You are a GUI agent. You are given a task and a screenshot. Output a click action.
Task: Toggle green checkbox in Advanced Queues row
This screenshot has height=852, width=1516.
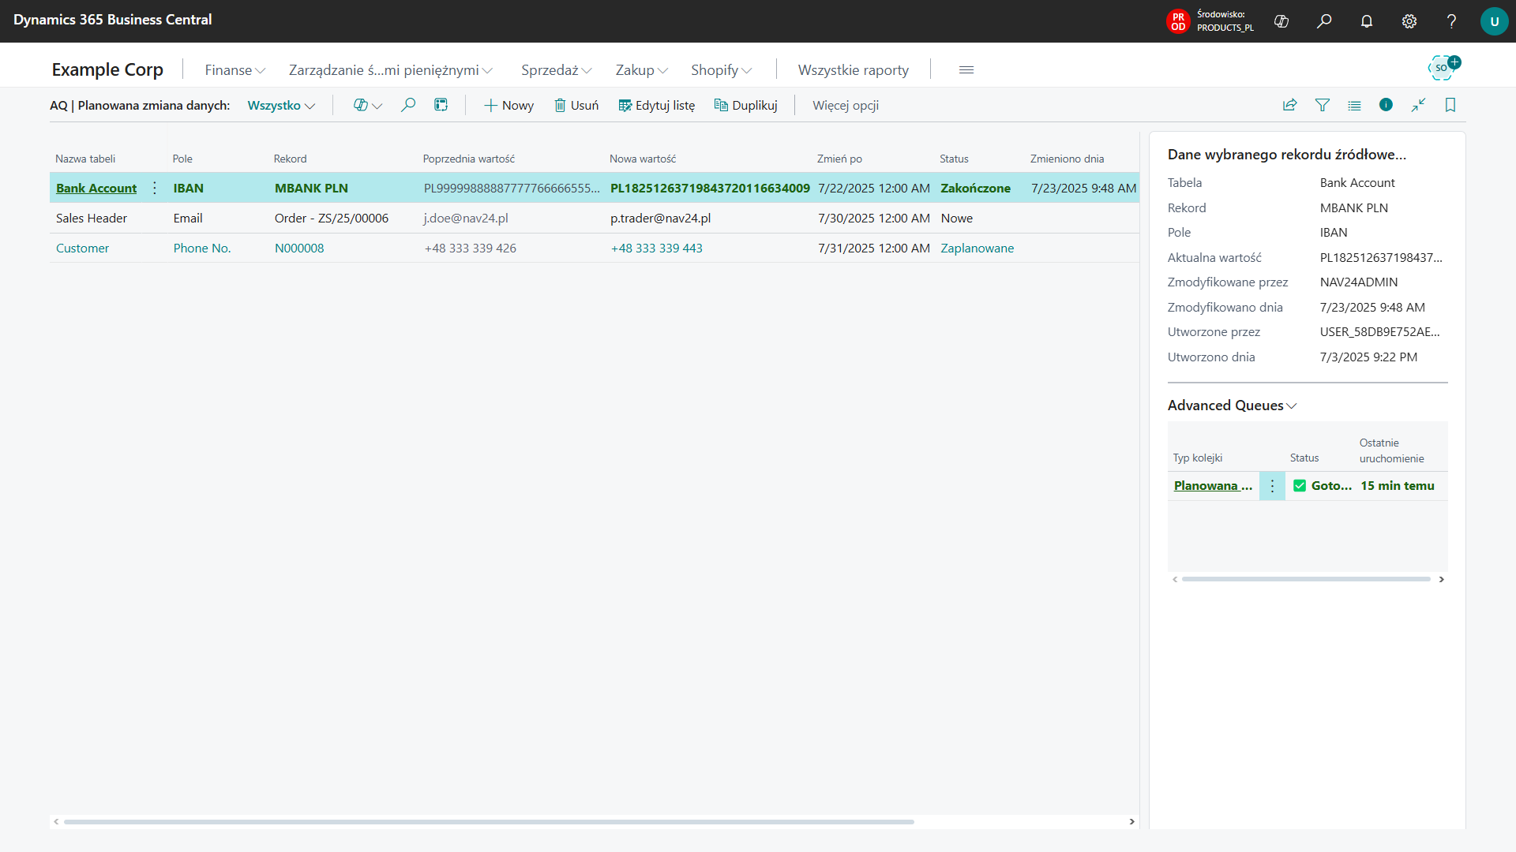point(1300,486)
